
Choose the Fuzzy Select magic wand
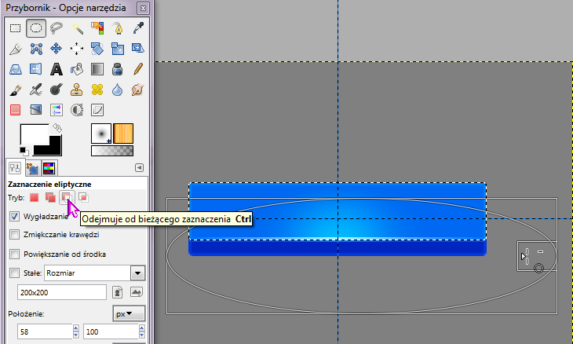tap(78, 29)
